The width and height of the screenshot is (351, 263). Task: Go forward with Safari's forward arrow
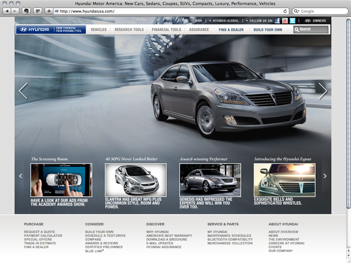tap(15, 11)
